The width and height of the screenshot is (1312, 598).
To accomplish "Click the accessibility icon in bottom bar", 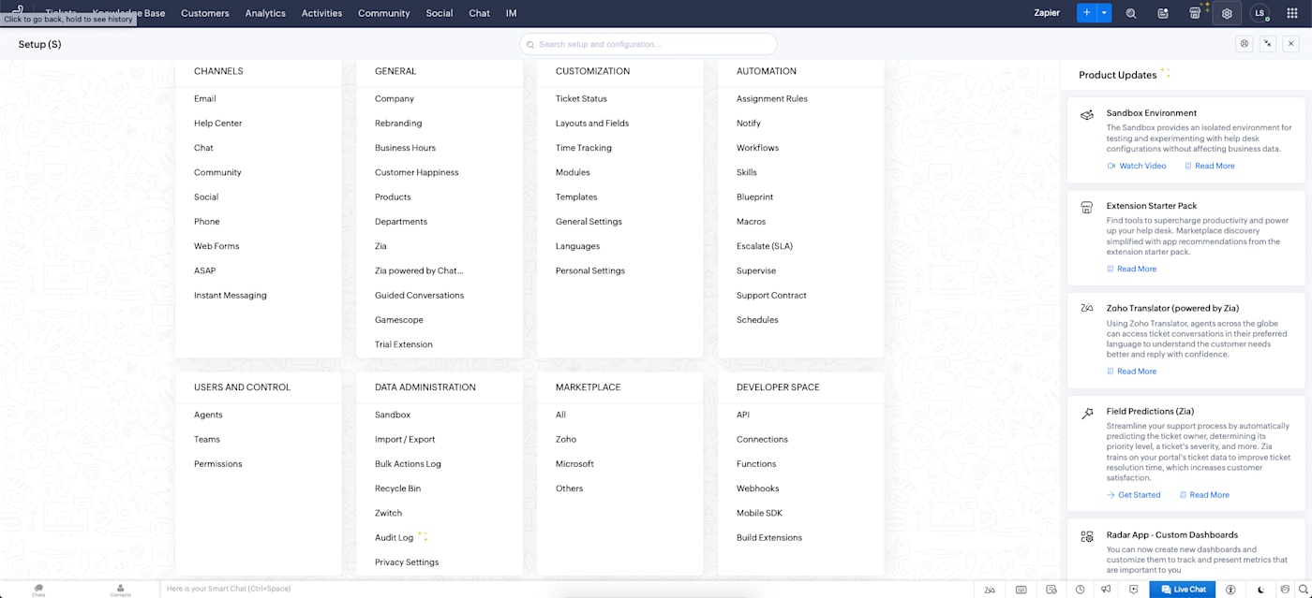I will click(x=1230, y=590).
